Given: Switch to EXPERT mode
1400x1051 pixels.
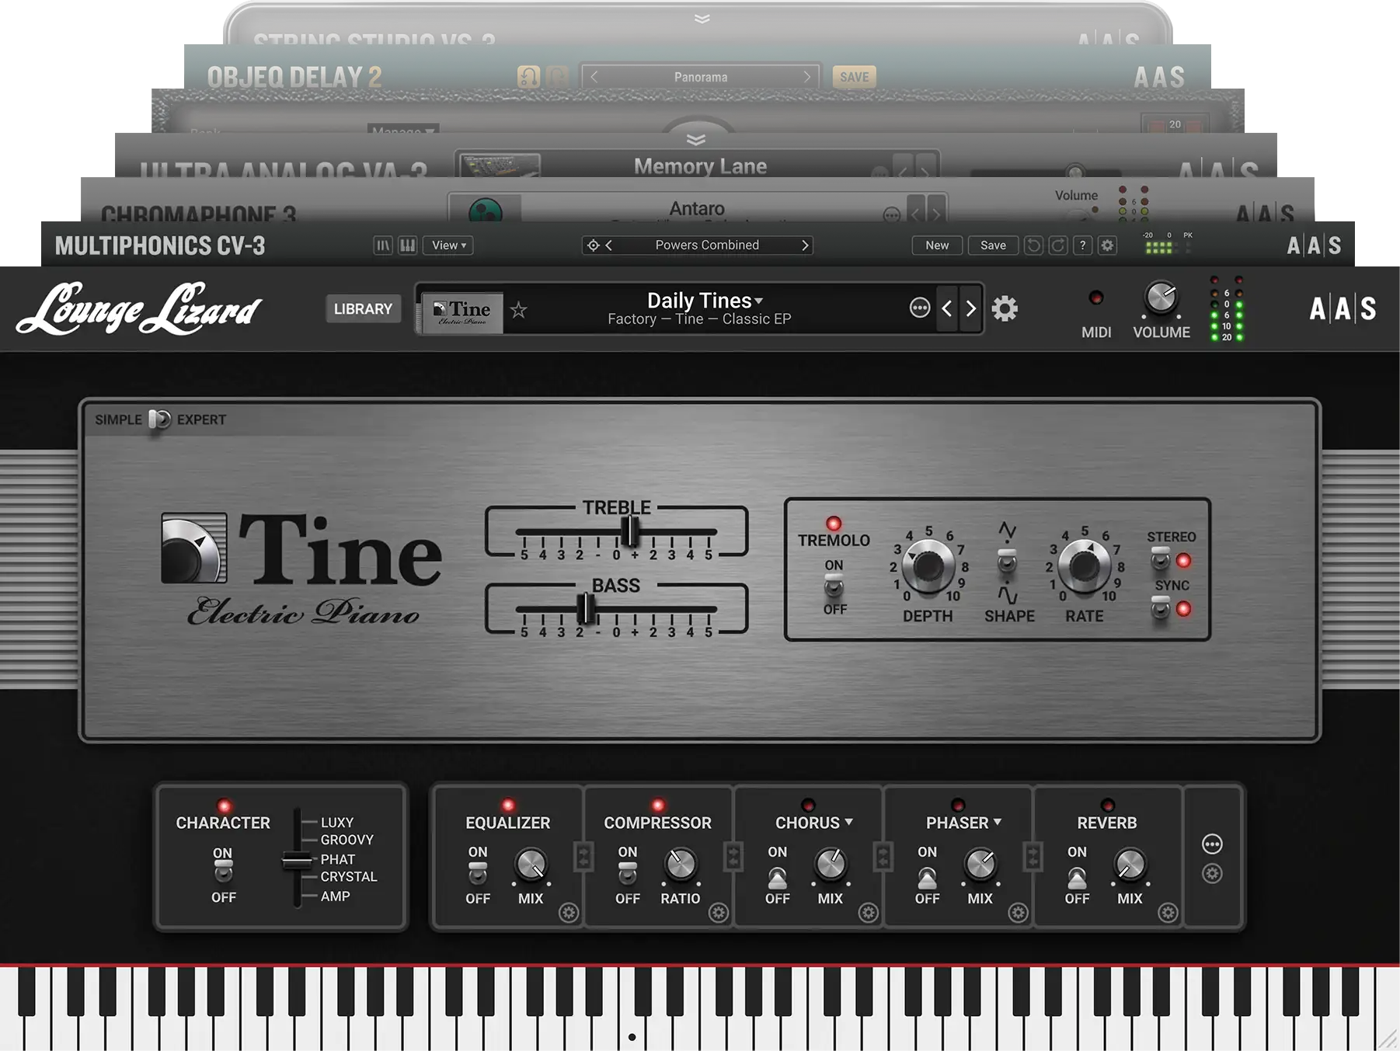Looking at the screenshot, I should (165, 419).
